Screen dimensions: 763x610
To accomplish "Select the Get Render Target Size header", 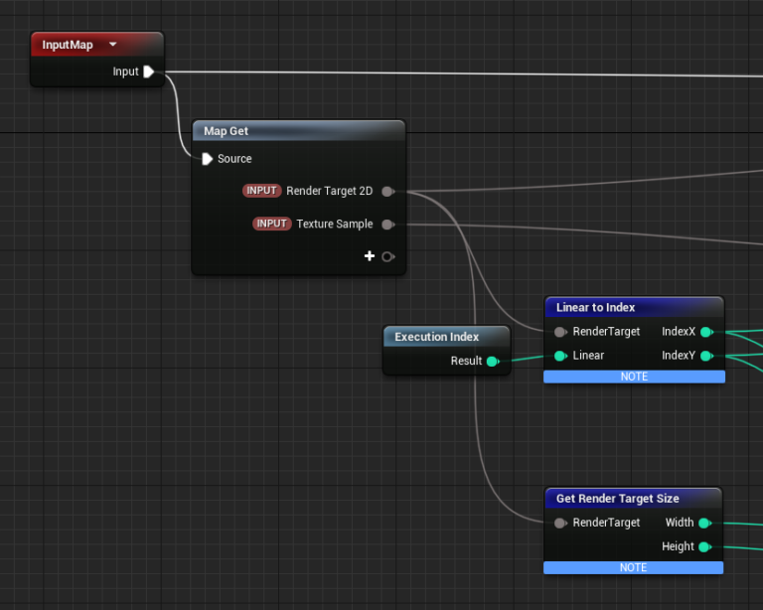I will (633, 499).
